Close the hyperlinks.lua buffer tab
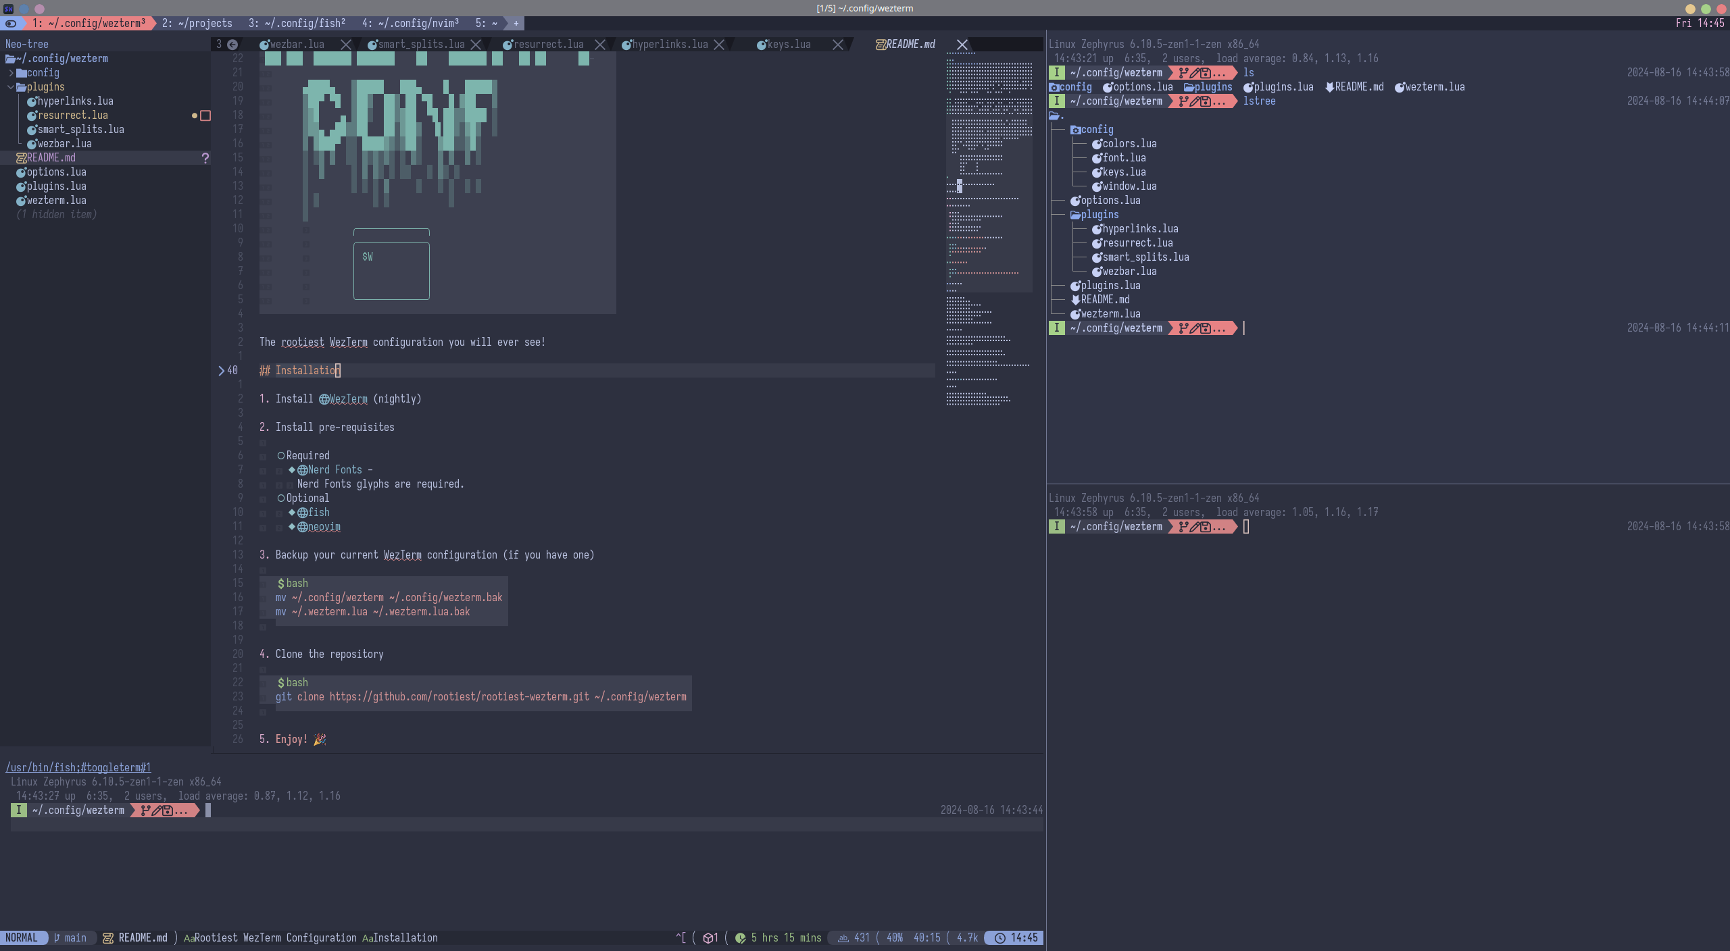This screenshot has height=951, width=1730. click(x=719, y=45)
